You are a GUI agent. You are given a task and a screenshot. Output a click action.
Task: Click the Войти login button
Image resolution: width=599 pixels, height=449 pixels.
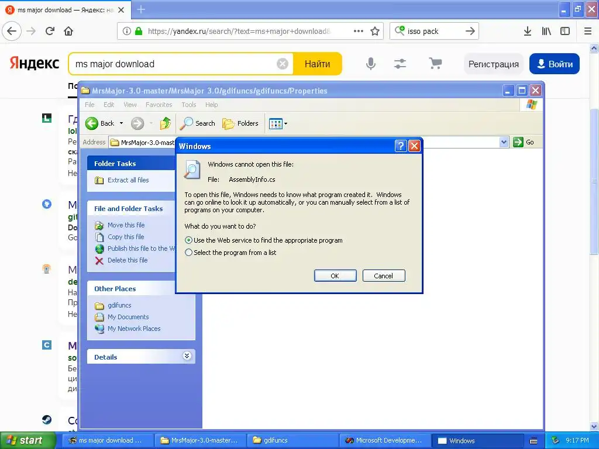point(555,64)
